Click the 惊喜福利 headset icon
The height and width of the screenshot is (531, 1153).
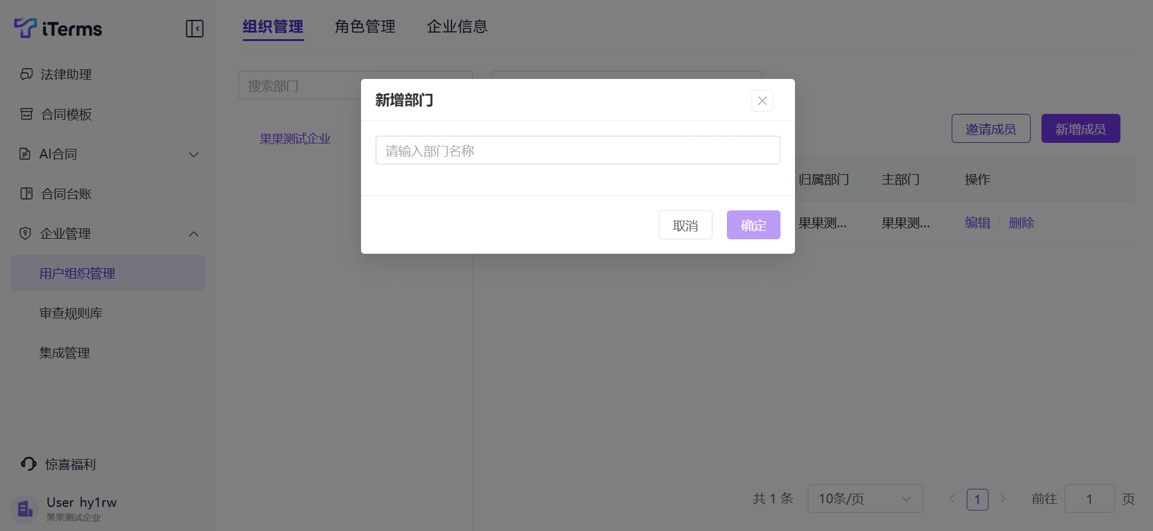click(28, 463)
